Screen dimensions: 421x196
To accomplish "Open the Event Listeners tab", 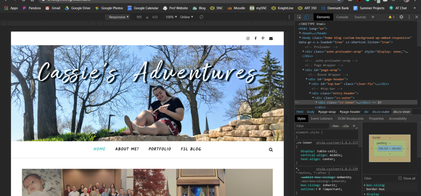I will coord(321,119).
